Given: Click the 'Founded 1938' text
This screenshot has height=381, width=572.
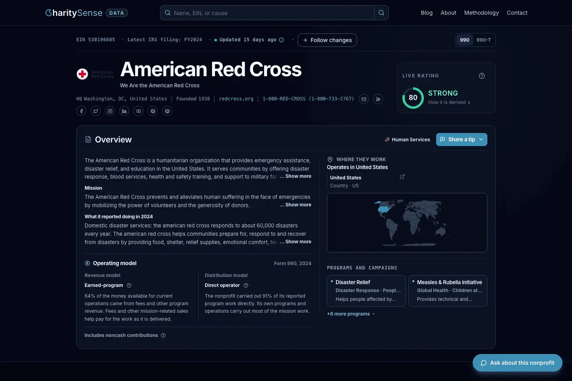Looking at the screenshot, I should point(193,99).
